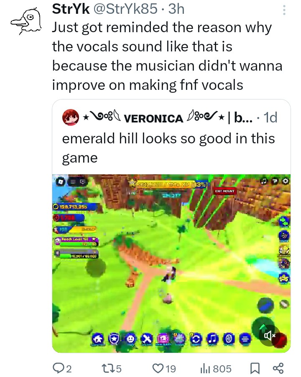Reply to the tweet via the comment icon

point(62,368)
